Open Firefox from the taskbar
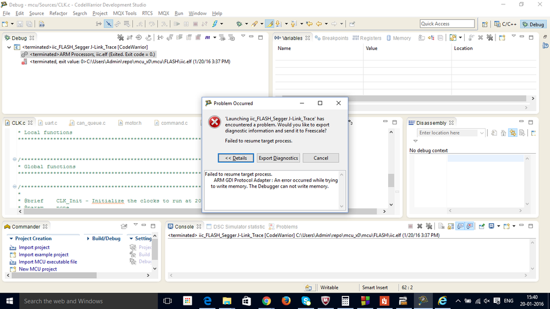The image size is (550, 309). 286,301
